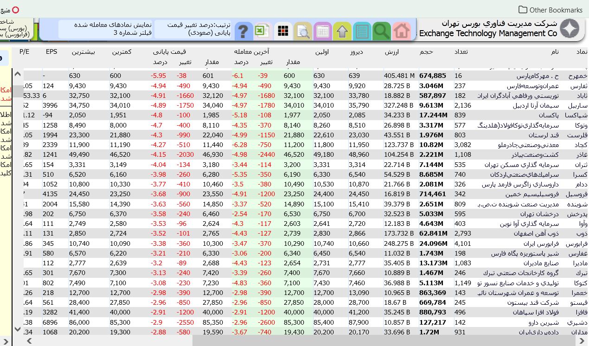This screenshot has height=346, width=589.
Task: Click the table's scroll up arrow
Action: [18, 74]
